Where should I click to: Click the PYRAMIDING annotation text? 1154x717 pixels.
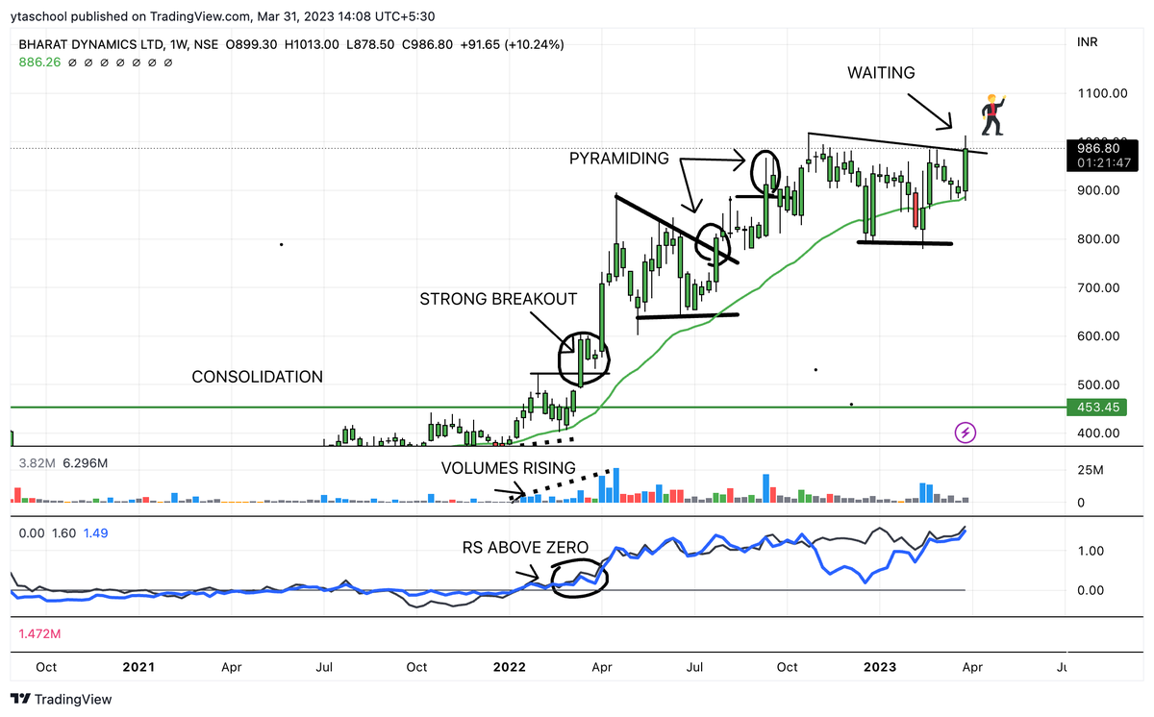[x=618, y=159]
